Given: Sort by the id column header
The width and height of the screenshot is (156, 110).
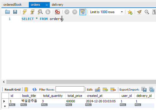Looking at the screenshot, I should tap(14, 96).
